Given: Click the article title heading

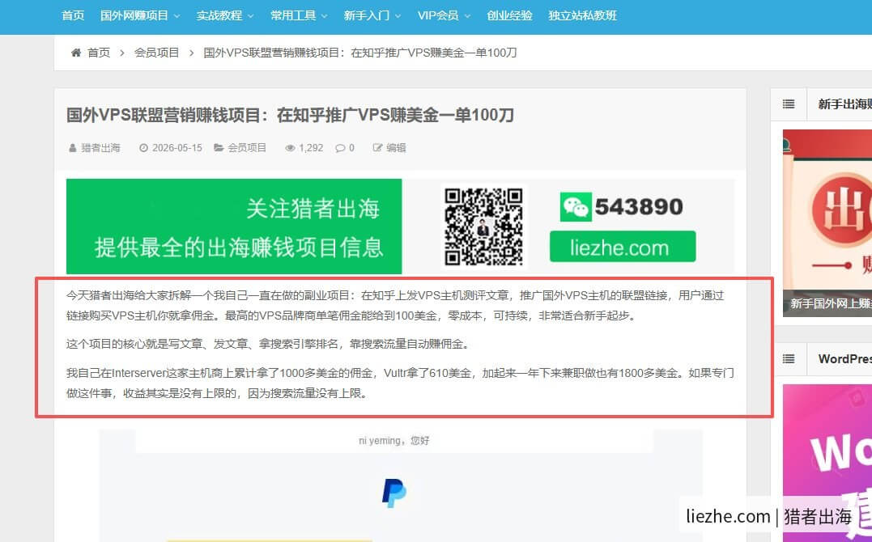Looking at the screenshot, I should [x=290, y=115].
